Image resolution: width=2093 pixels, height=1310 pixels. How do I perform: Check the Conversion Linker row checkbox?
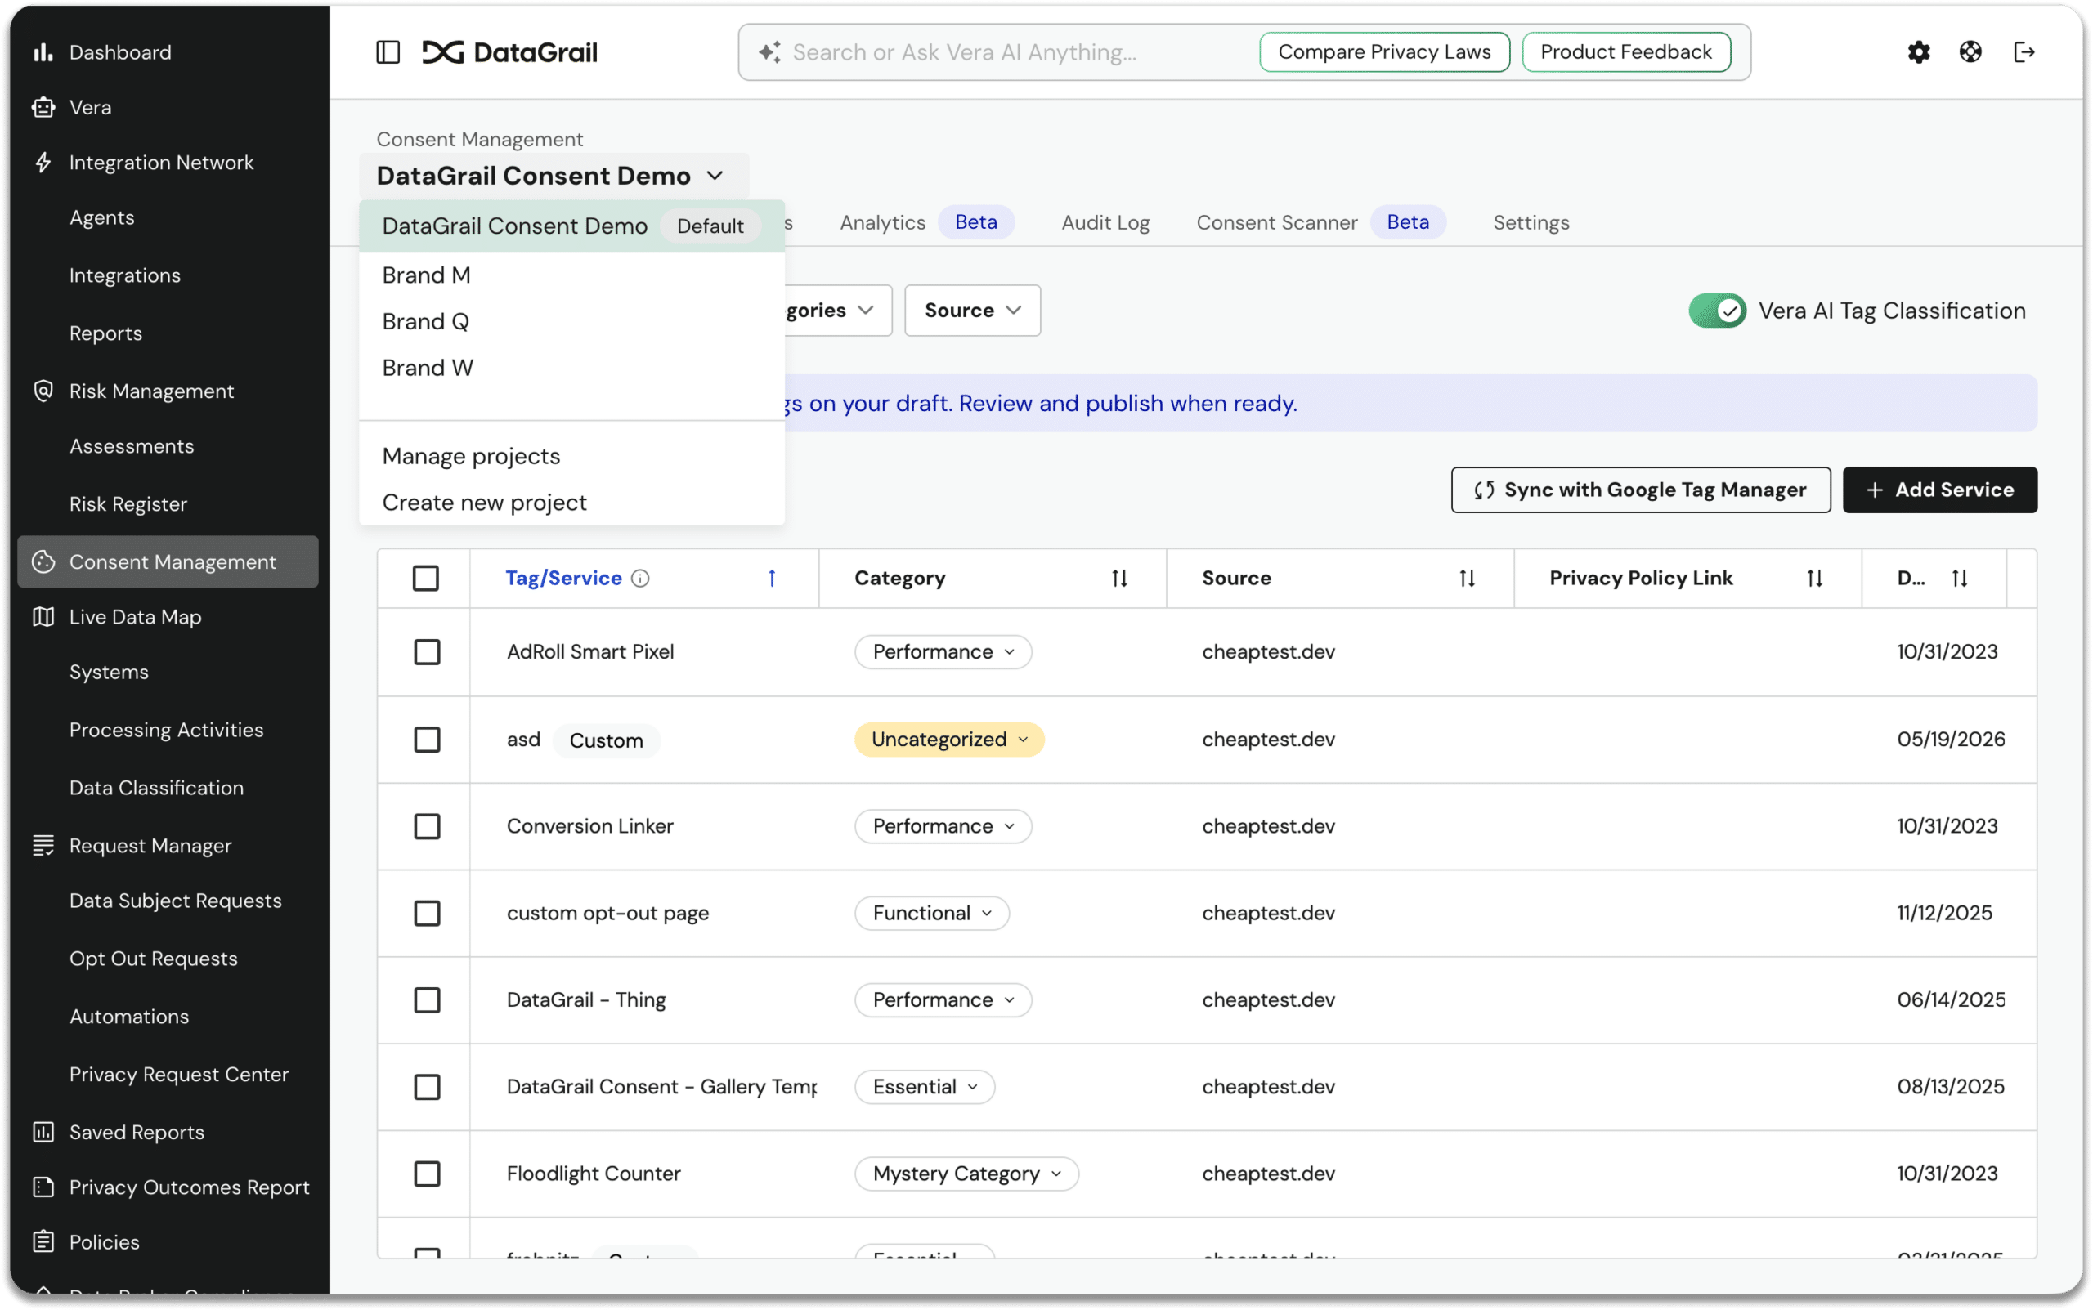point(427,825)
